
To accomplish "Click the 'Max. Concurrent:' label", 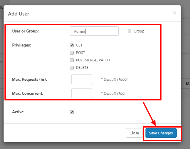I will [x=28, y=93].
